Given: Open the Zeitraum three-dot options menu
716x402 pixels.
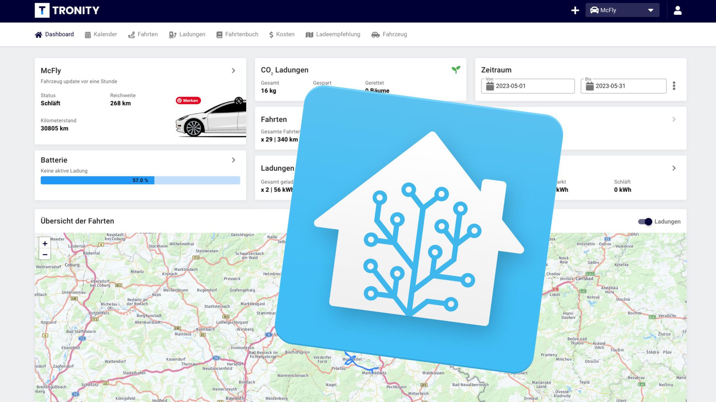Looking at the screenshot, I should [x=674, y=86].
